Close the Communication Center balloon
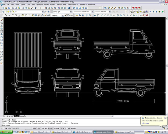Image resolution: width=168 pixels, height=134 pixels. 165,118
